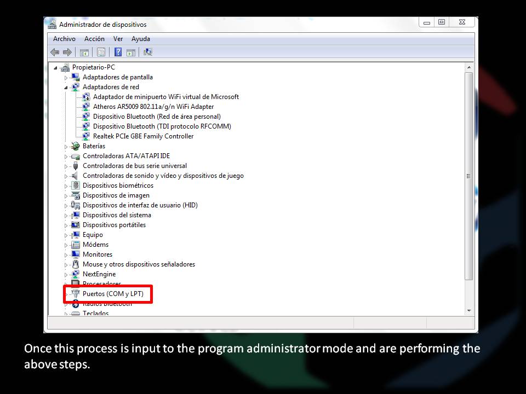Open Properties via the toolbar sheet icon
Viewport: 526px width, 394px height.
pos(101,53)
